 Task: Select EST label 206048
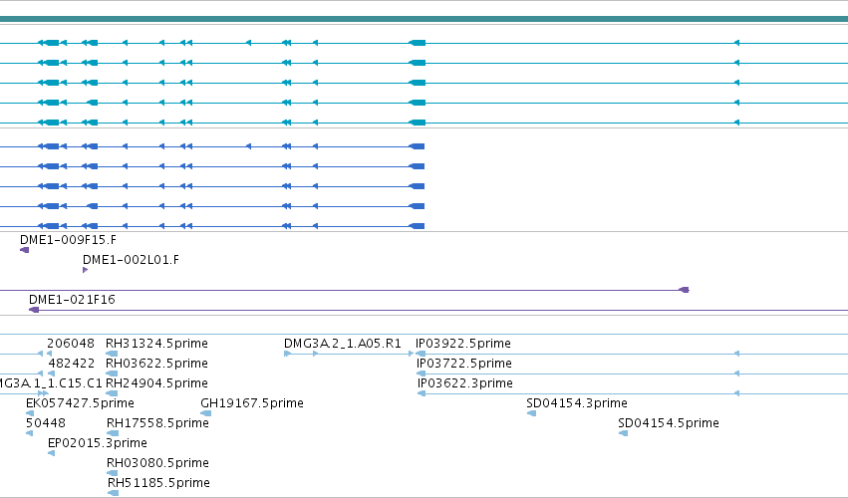[x=71, y=344]
